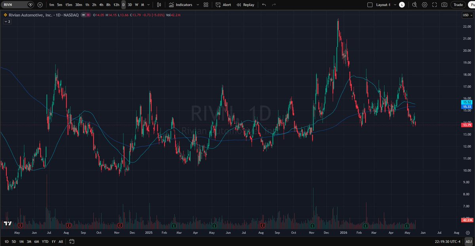Image resolution: width=475 pixels, height=246 pixels.
Task: Switch to the 1h interval
Action: coord(87,5)
